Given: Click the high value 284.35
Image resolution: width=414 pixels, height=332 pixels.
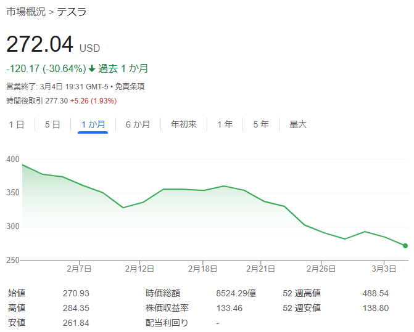Looking at the screenshot, I should [76, 308].
